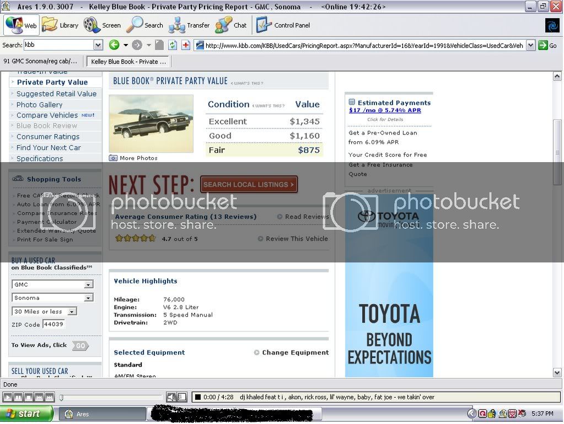Image resolution: width=564 pixels, height=424 pixels.
Task: Select the Kelley Blue Book tab
Action: click(x=128, y=62)
